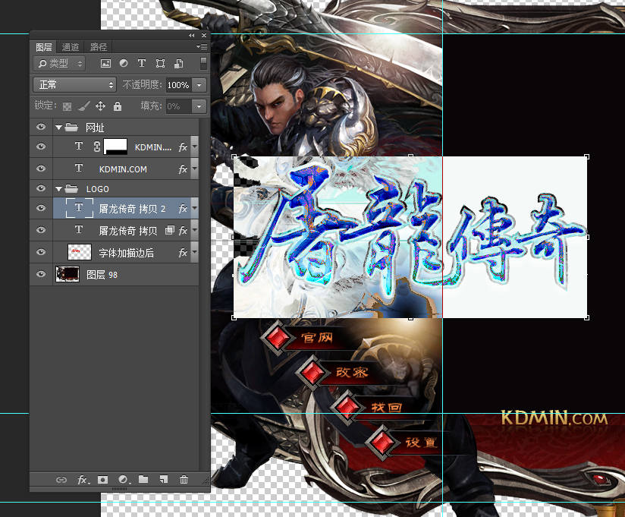The height and width of the screenshot is (517, 625).
Task: Select the 图层 98 thumbnail
Action: pyautogui.click(x=68, y=275)
